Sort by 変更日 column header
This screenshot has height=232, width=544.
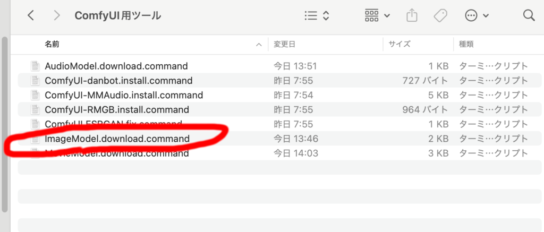tap(284, 44)
